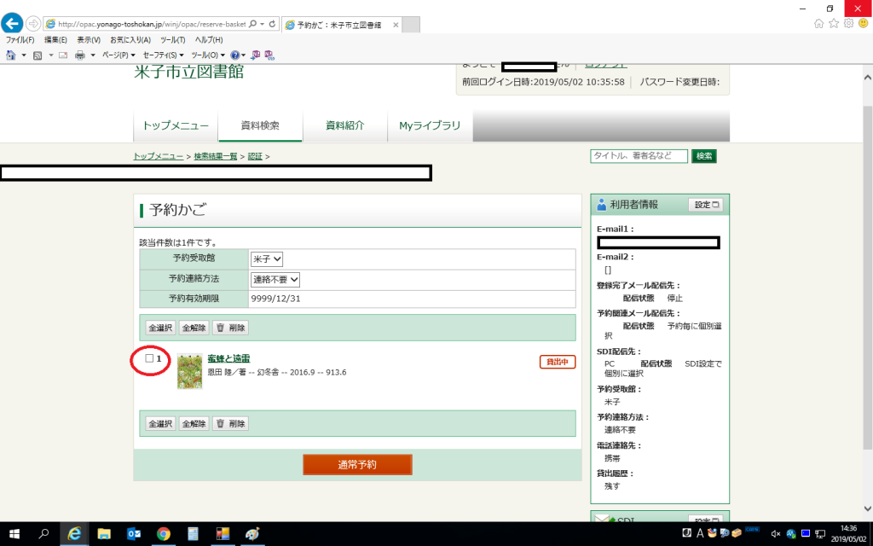Switch to the 資料検索 navigation tab
Screen dimensions: 873x546
(261, 126)
